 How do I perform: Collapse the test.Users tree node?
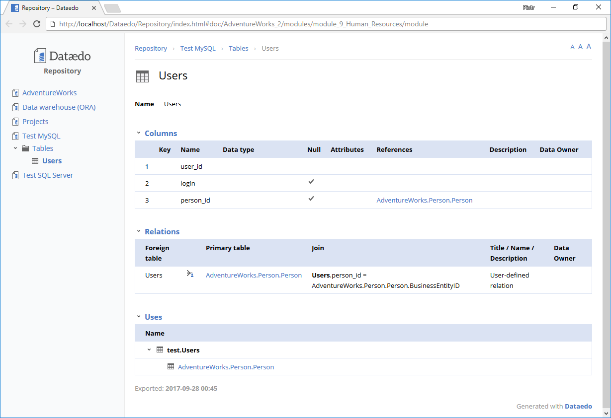[149, 350]
